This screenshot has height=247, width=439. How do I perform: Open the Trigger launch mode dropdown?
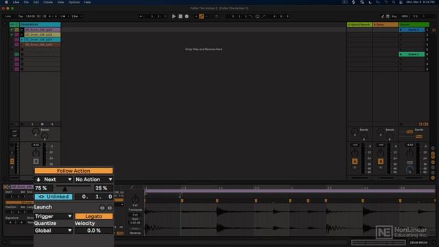[54, 217]
